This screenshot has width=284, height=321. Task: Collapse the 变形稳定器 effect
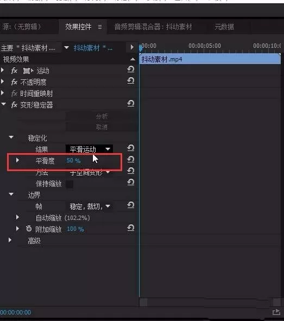click(x=3, y=104)
